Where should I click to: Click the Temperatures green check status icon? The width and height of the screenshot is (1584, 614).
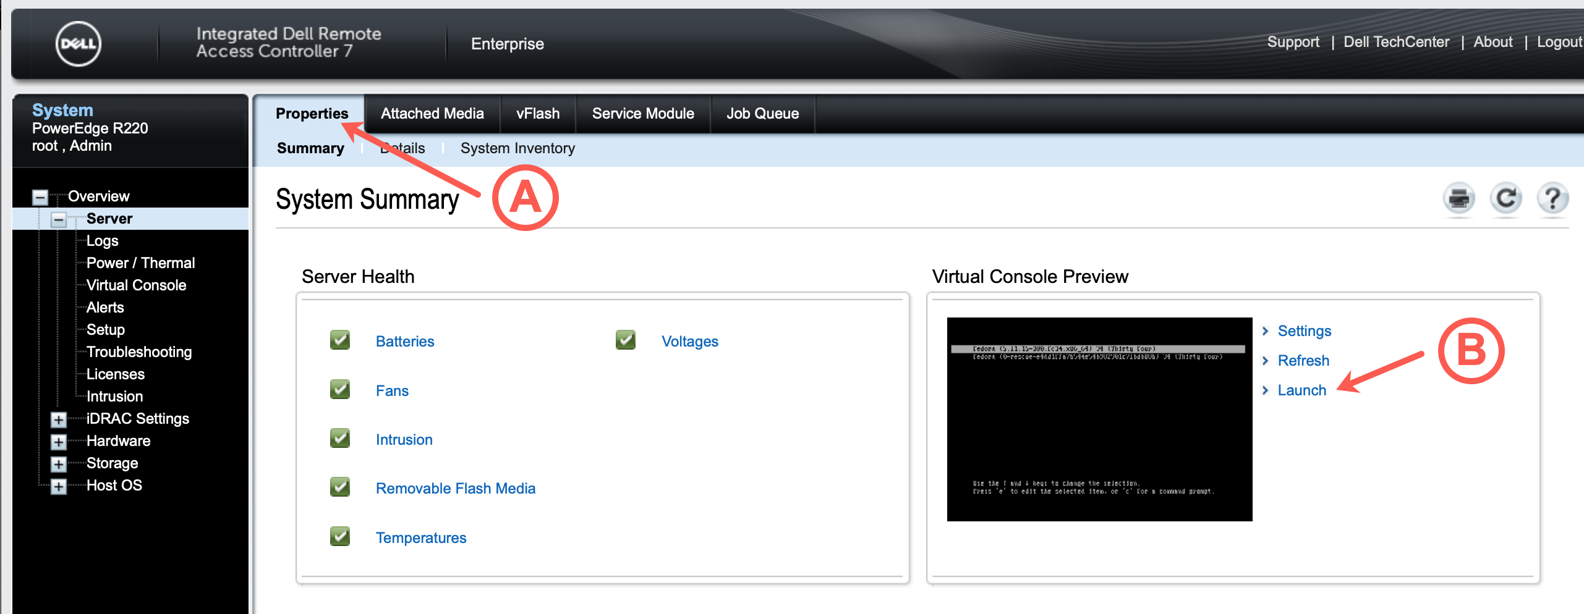[x=340, y=537]
